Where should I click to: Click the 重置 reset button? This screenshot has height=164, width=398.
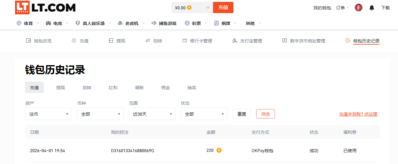(242, 114)
